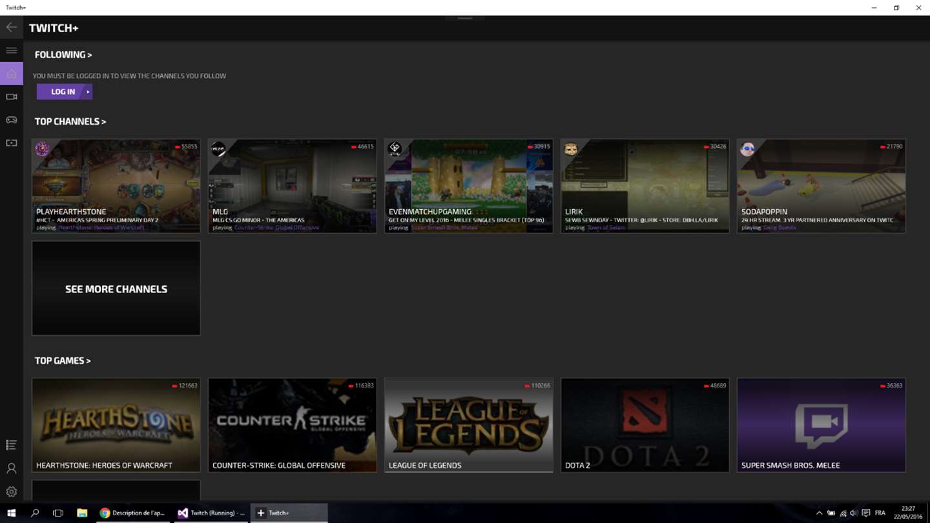
Task: Click Hearthstone game link under PlayHearthstone
Action: click(101, 227)
